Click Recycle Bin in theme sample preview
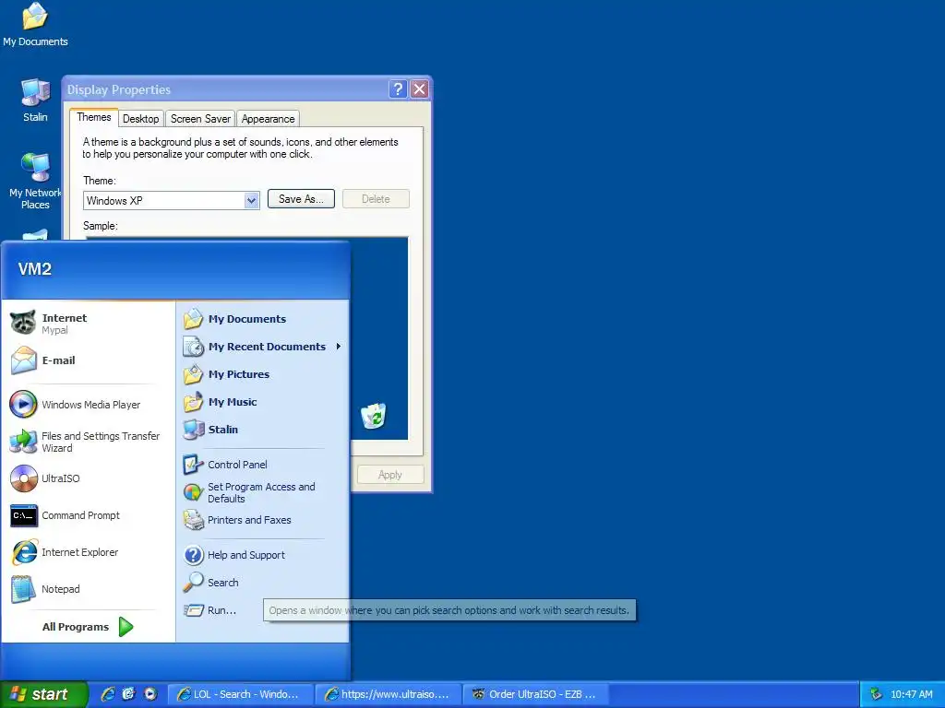Image resolution: width=945 pixels, height=708 pixels. click(x=374, y=416)
